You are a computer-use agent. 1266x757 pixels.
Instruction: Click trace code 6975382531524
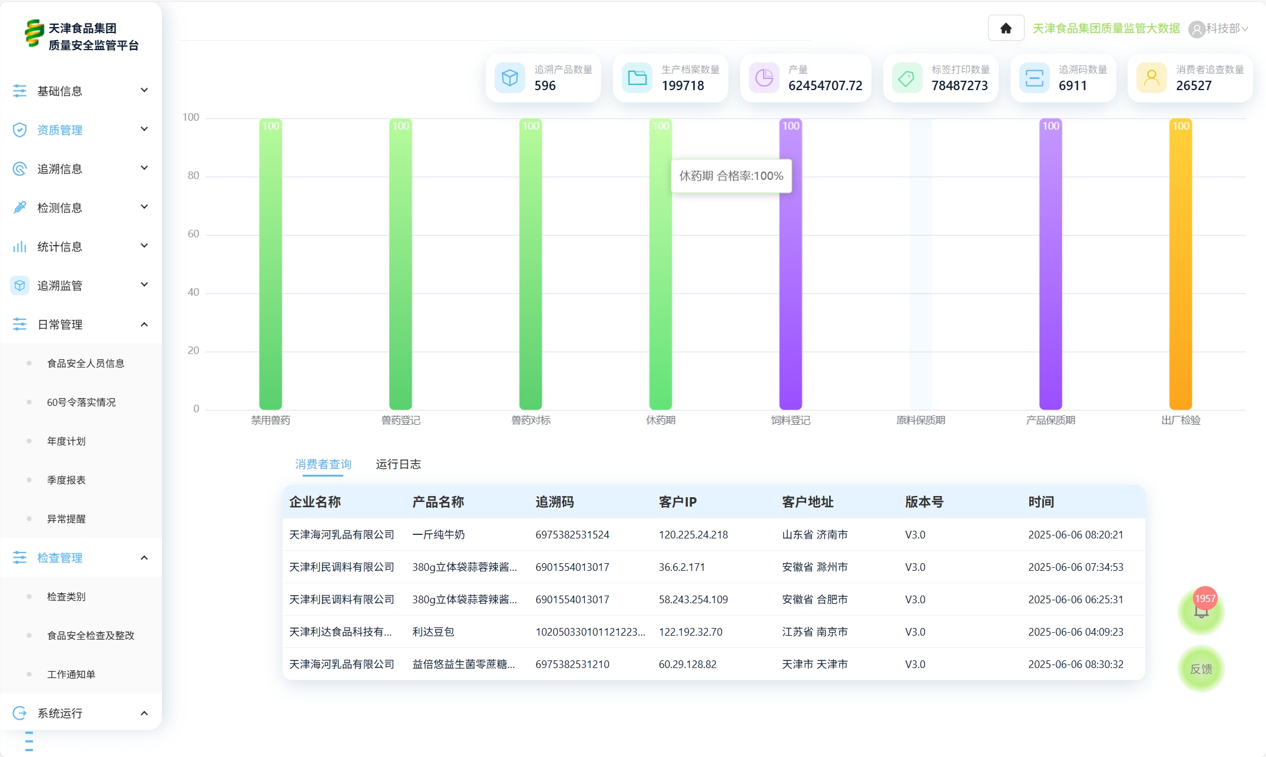[572, 534]
